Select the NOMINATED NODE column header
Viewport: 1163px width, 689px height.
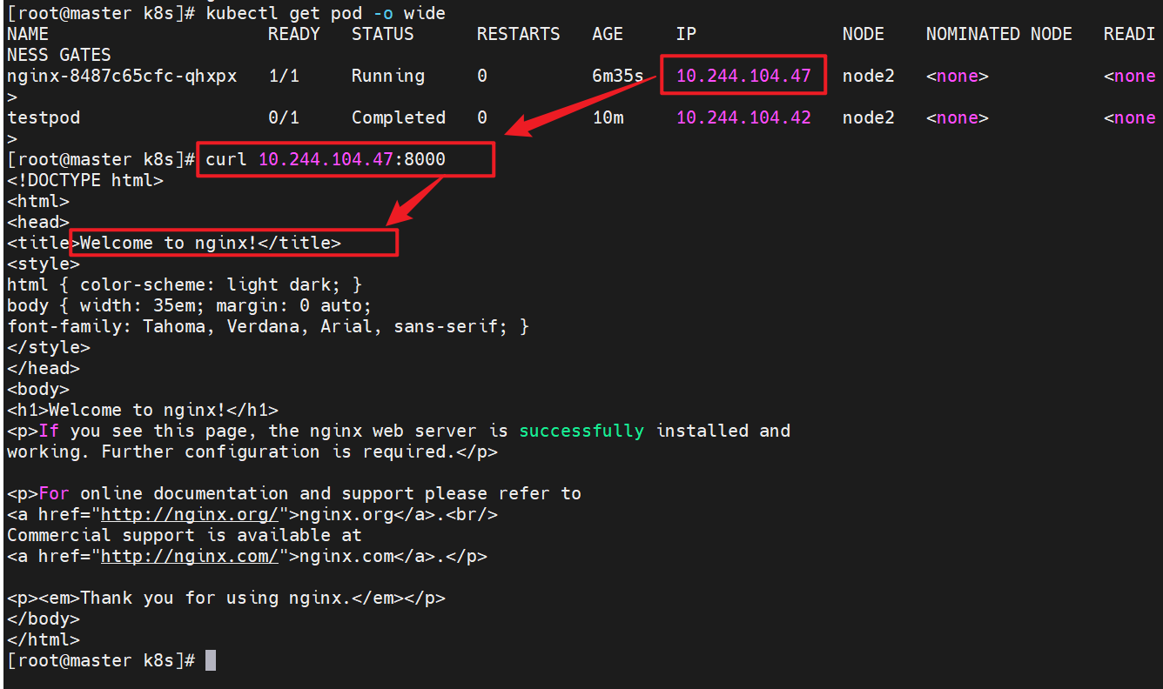click(999, 34)
